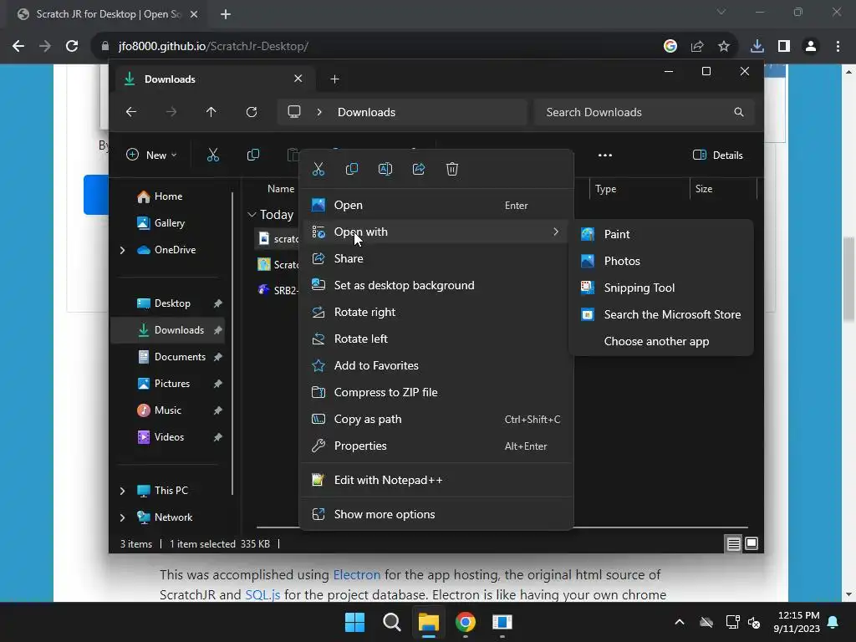Viewport: 856px width, 642px height.
Task: Click the Explorer up-directory arrow
Action: 211,112
